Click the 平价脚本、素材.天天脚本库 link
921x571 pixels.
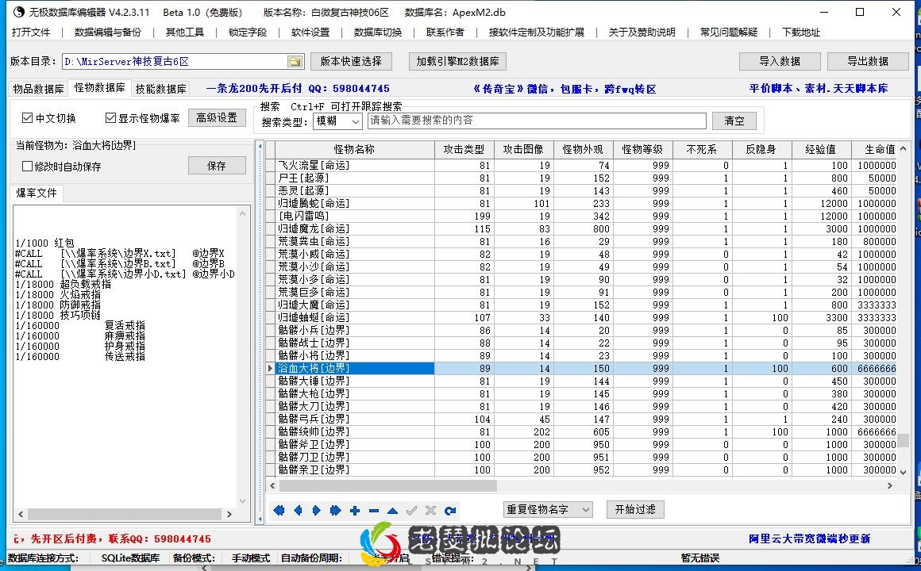click(x=819, y=89)
